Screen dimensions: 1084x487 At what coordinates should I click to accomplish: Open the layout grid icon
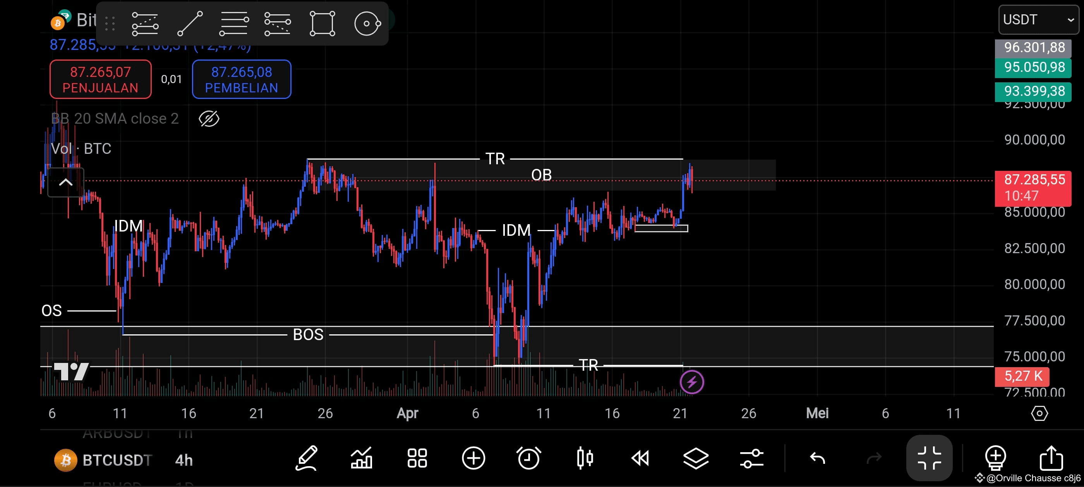pyautogui.click(x=417, y=458)
